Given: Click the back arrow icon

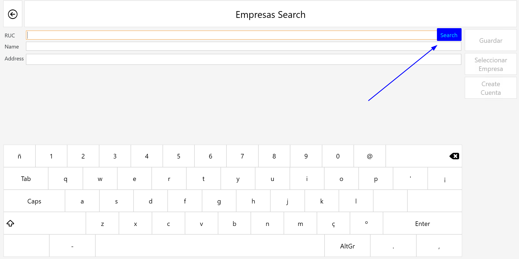Looking at the screenshot, I should [13, 14].
